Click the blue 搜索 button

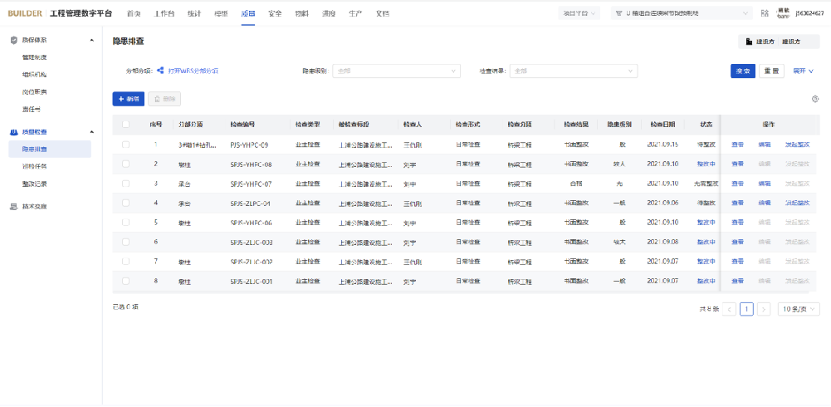[743, 71]
